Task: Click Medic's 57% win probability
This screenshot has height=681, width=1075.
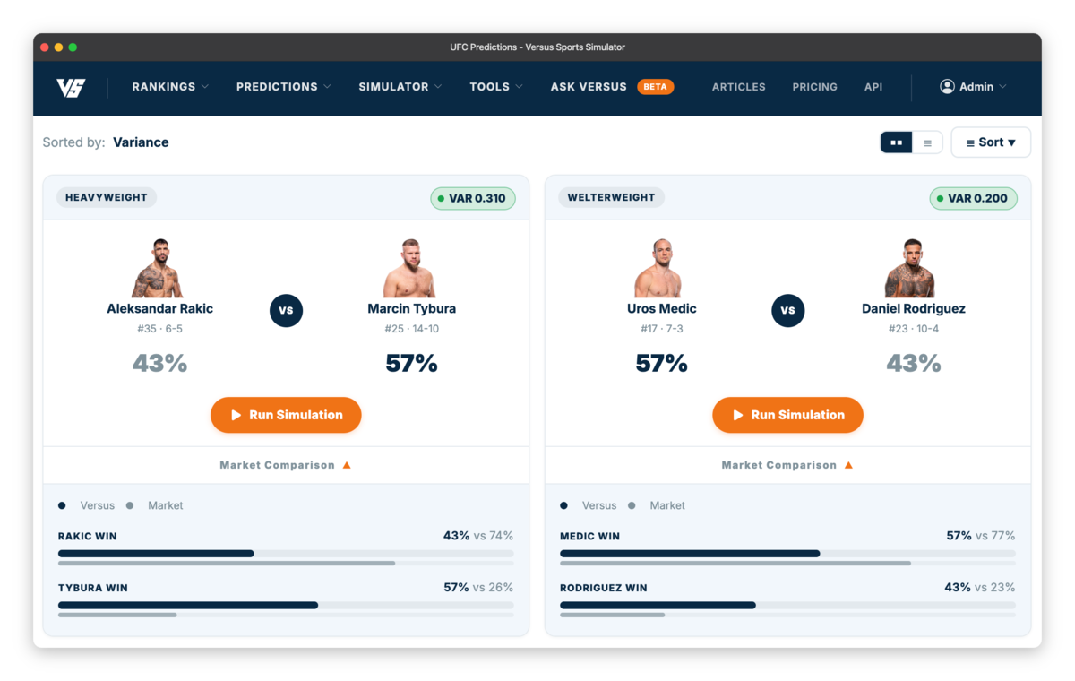Action: point(661,363)
